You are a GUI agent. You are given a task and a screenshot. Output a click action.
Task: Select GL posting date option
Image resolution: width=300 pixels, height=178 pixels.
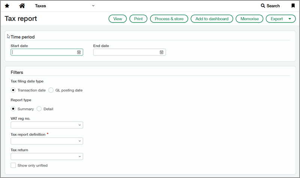(51, 90)
